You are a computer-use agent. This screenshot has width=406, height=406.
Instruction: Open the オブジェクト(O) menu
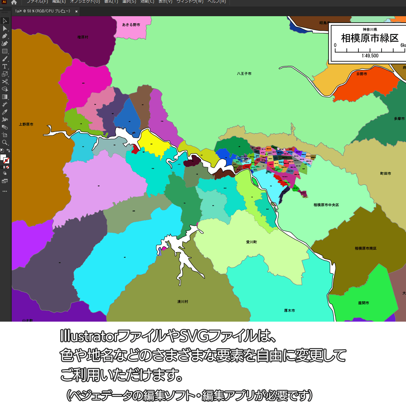click(x=85, y=2)
